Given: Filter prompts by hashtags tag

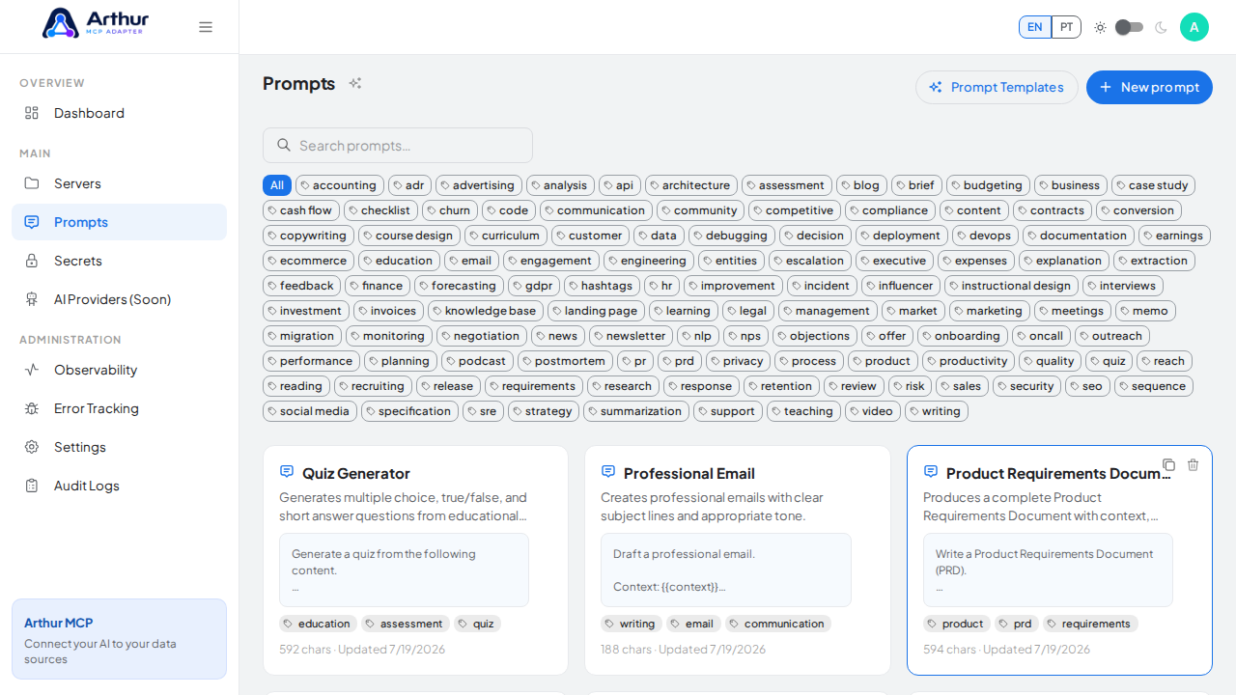Looking at the screenshot, I should pyautogui.click(x=602, y=286).
